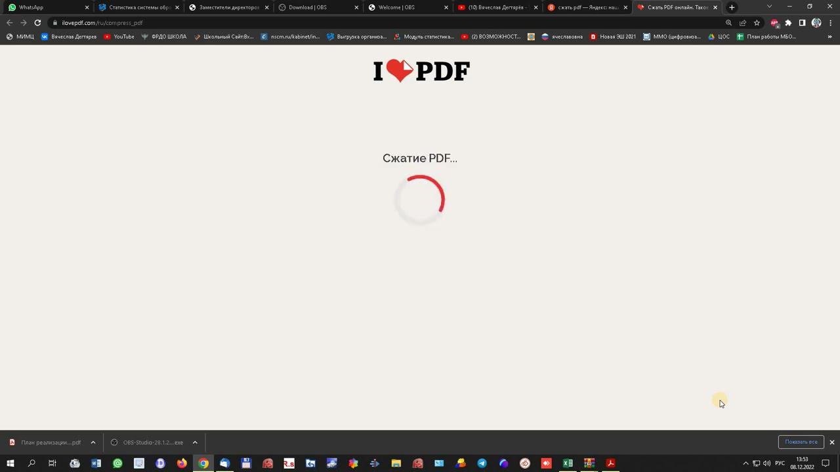Go back using the browser back arrow
840x472 pixels.
[9, 23]
